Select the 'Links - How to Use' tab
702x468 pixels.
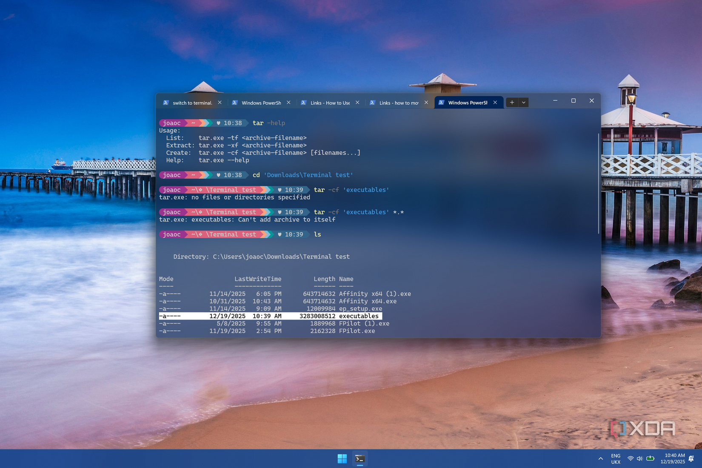[330, 103]
